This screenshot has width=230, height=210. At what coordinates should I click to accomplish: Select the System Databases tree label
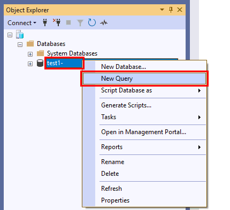tap(72, 53)
